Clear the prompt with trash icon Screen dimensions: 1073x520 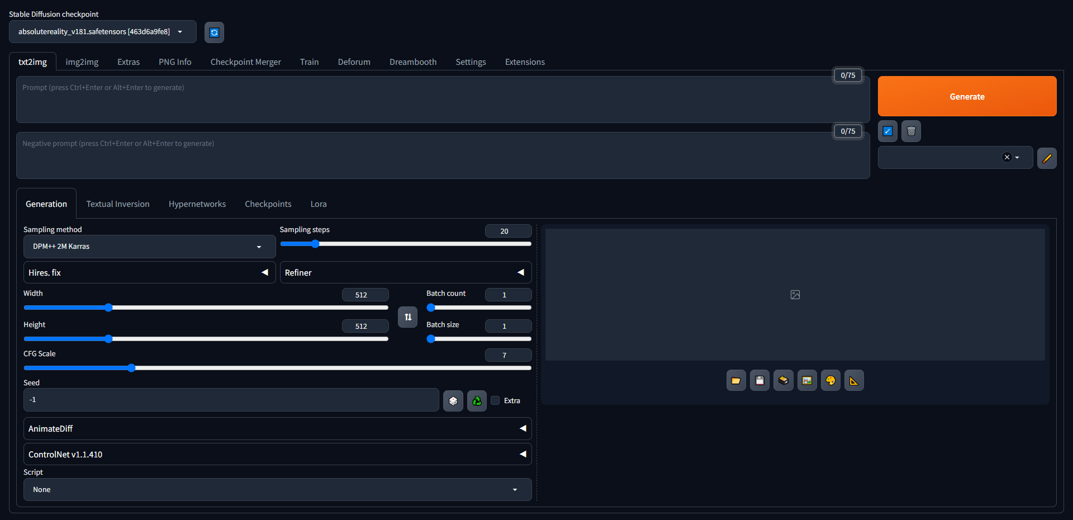coord(910,131)
